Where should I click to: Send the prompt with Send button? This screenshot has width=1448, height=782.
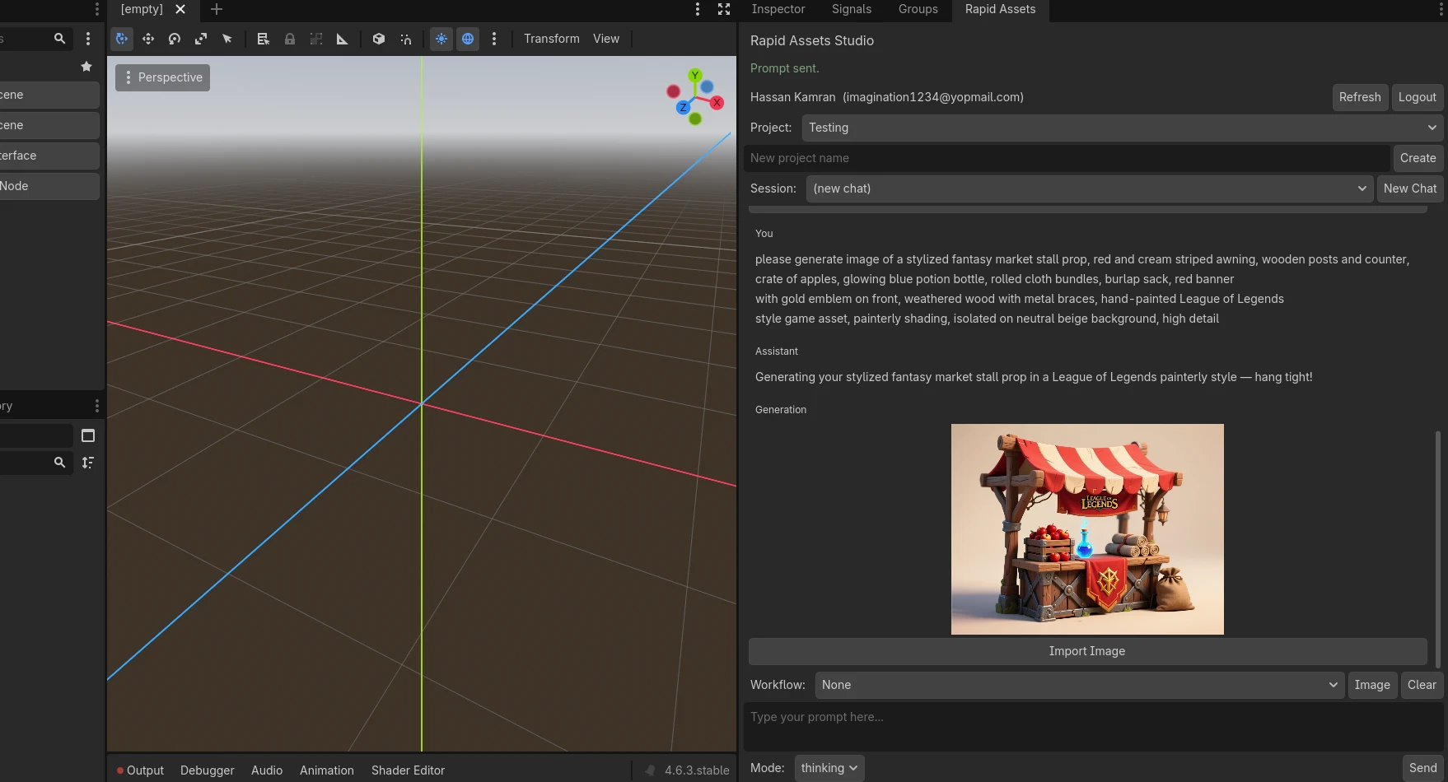click(x=1422, y=768)
